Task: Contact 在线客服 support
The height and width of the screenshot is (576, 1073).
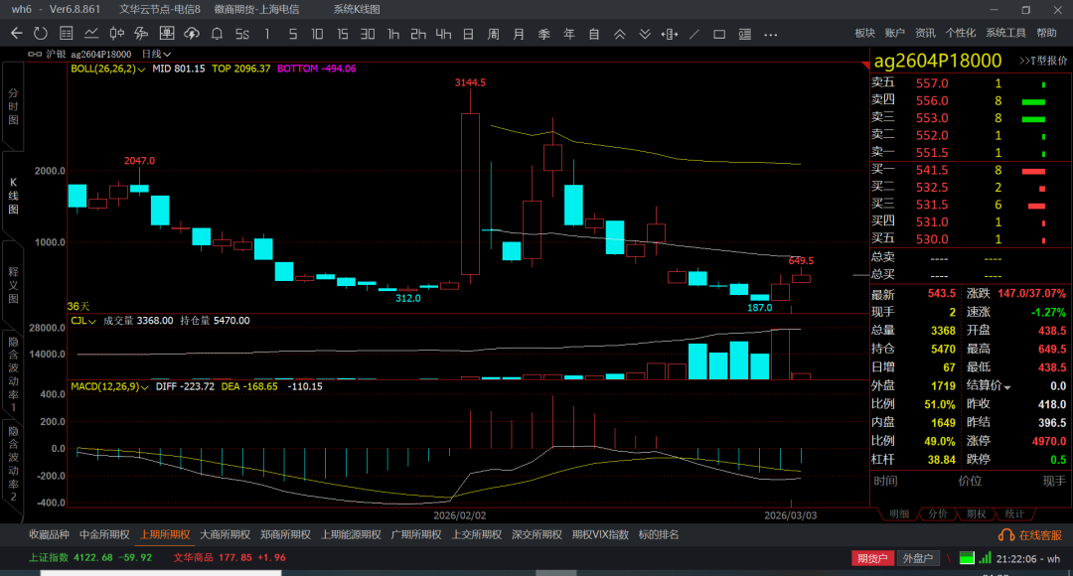Action: [x=1035, y=534]
